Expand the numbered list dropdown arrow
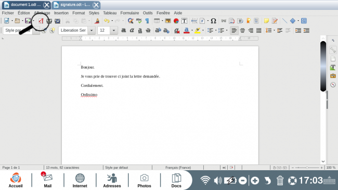The image size is (338, 190). [x=227, y=30]
